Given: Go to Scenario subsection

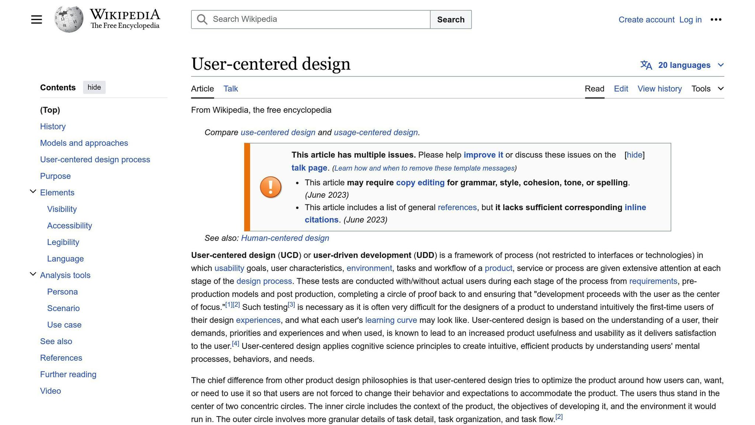Looking at the screenshot, I should [x=63, y=308].
